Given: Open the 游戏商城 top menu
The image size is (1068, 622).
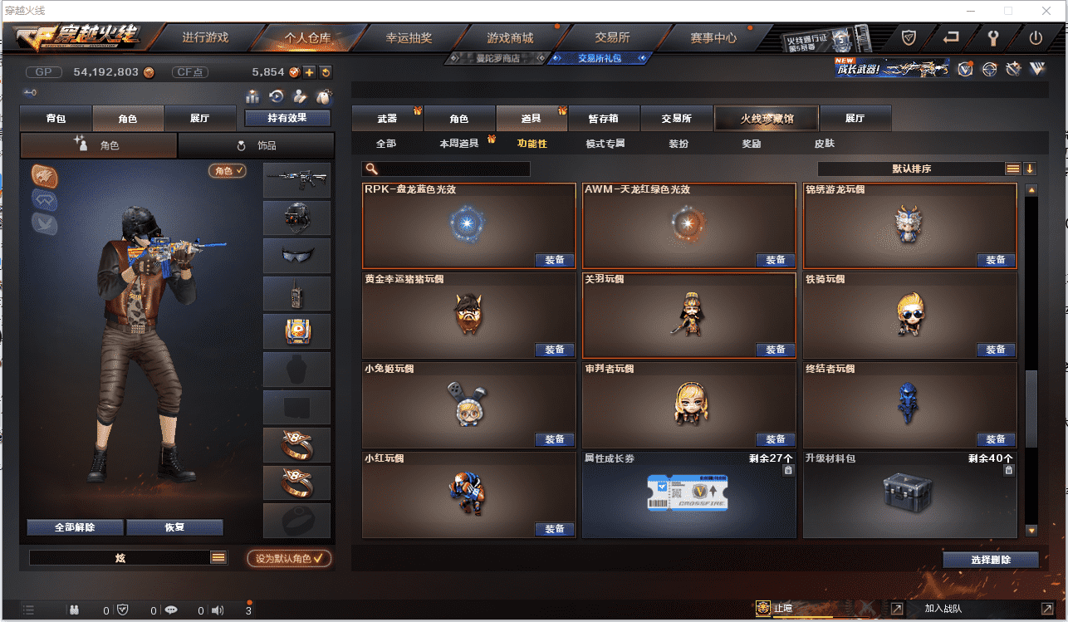Looking at the screenshot, I should [510, 37].
